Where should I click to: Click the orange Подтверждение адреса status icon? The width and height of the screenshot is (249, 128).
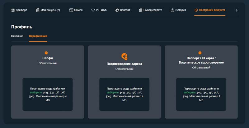pos(124,56)
